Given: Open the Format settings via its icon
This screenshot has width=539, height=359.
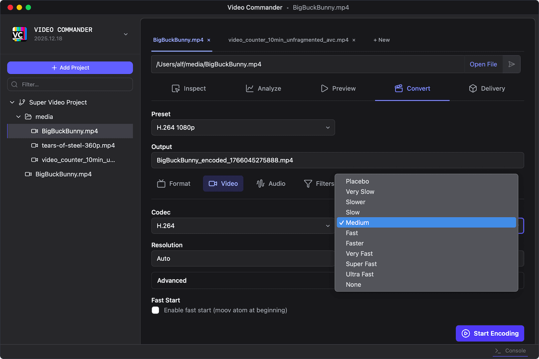Looking at the screenshot, I should pyautogui.click(x=161, y=184).
